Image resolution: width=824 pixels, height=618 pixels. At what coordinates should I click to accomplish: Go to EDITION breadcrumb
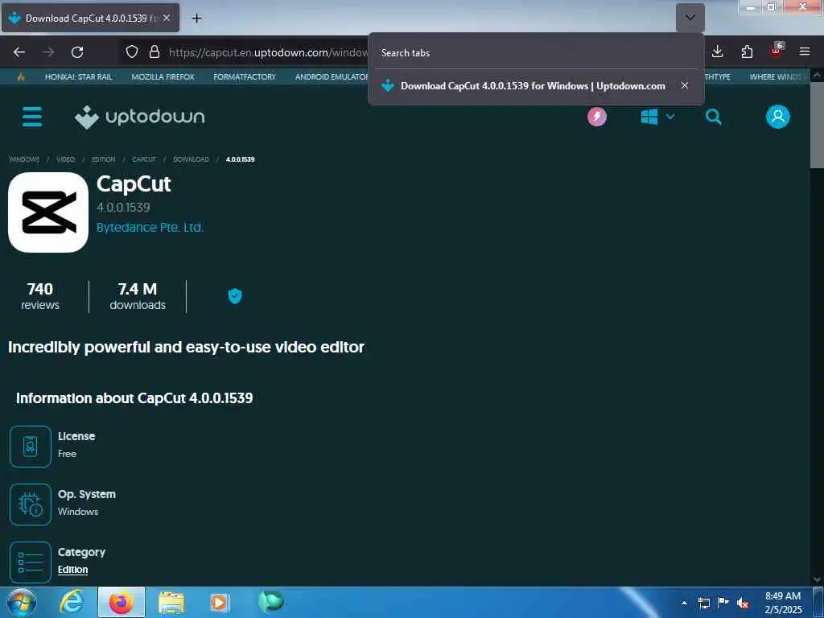pos(104,159)
